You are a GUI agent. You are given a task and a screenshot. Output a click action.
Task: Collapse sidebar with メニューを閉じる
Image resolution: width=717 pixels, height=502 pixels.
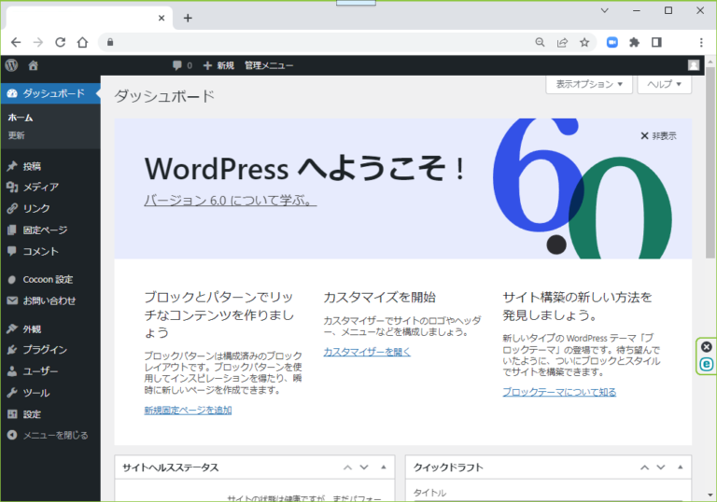[x=48, y=435]
